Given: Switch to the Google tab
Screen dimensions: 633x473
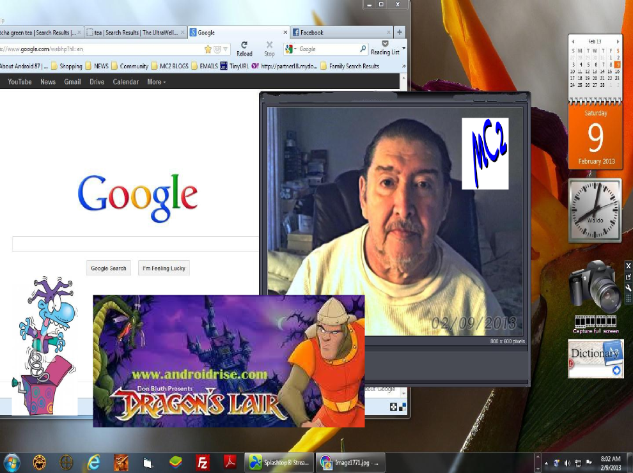Looking at the screenshot, I should pos(238,33).
